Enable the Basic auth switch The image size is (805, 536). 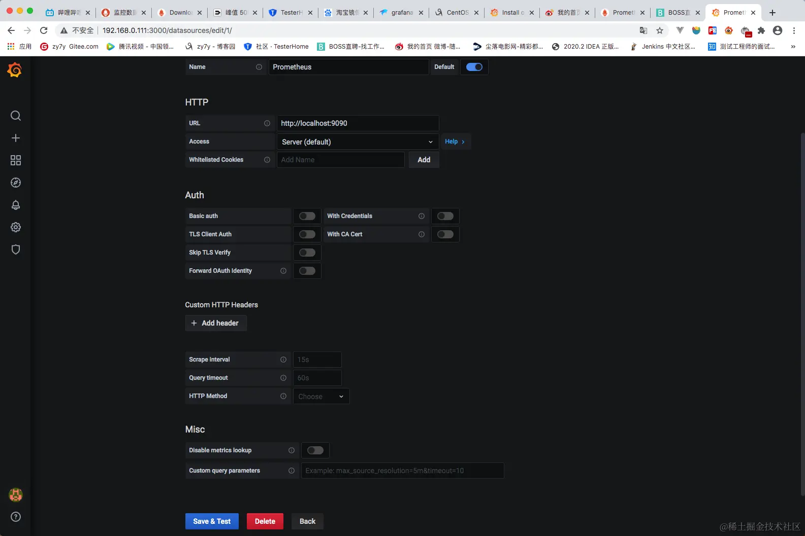[x=307, y=216]
